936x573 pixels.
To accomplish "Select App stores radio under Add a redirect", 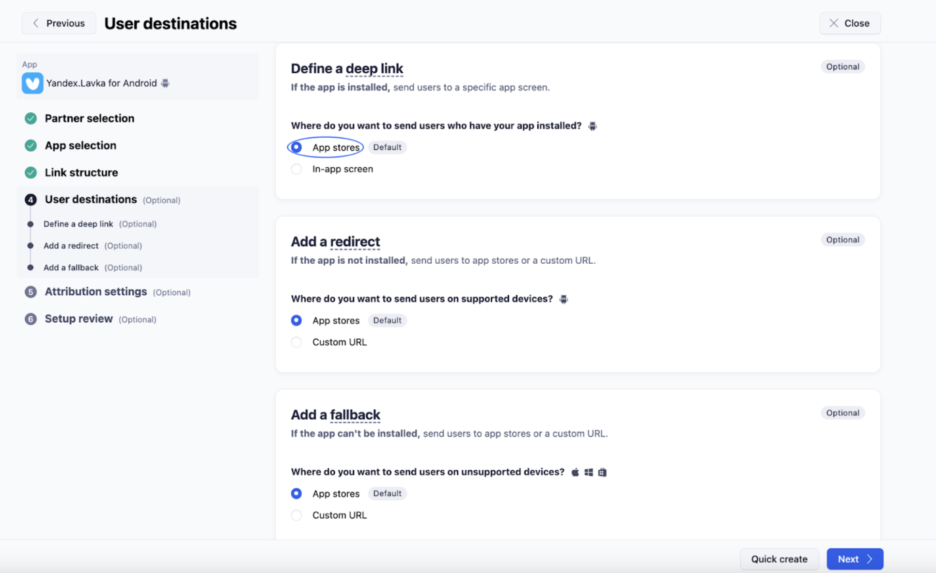I will click(x=296, y=320).
